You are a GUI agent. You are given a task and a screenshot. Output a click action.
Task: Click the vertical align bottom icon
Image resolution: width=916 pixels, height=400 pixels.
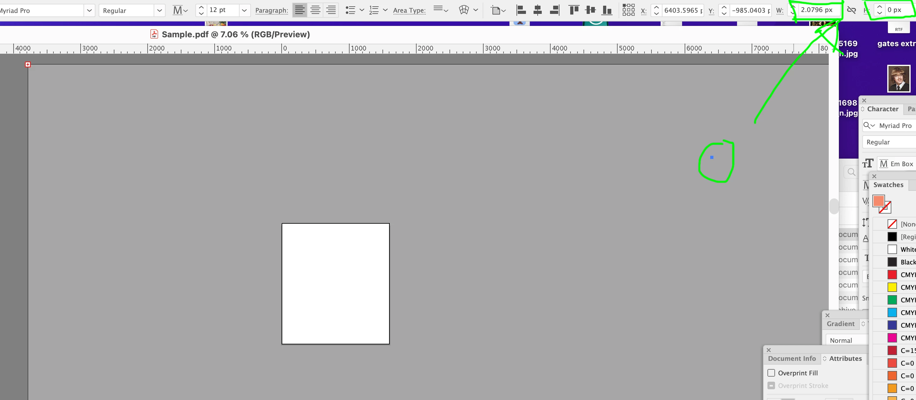607,10
